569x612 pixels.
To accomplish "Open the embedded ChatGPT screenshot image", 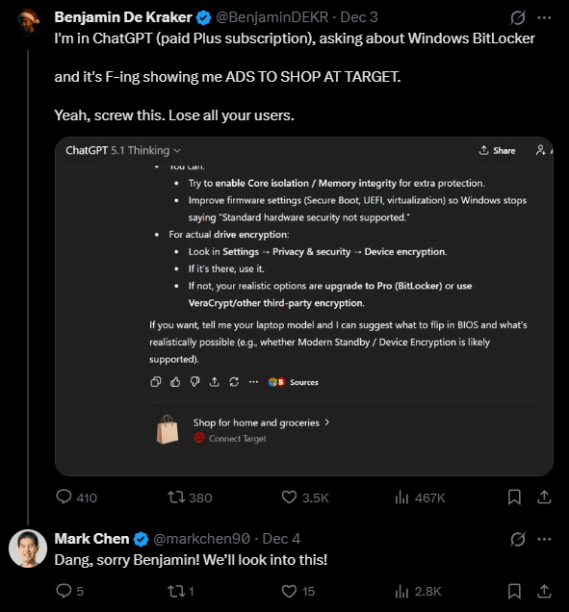I will coord(304,306).
